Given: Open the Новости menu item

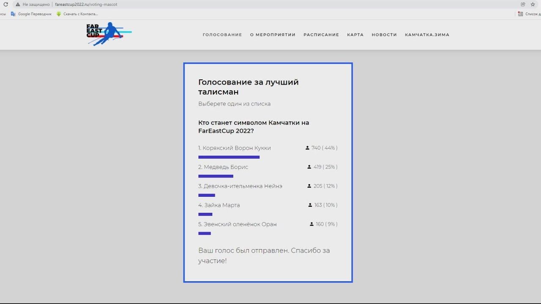Looking at the screenshot, I should pyautogui.click(x=384, y=35).
